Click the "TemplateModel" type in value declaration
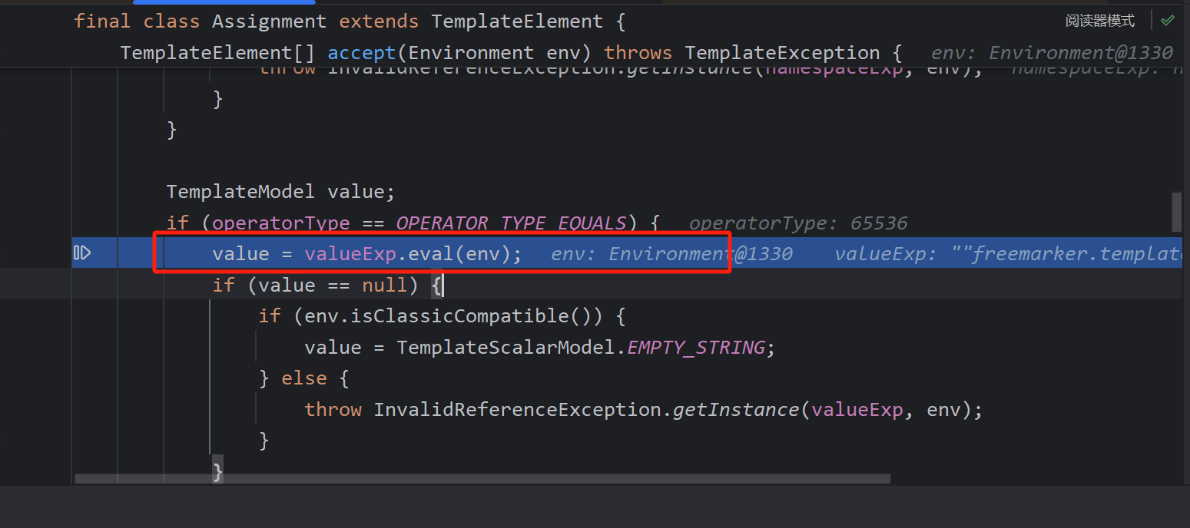1190x528 pixels. tap(240, 192)
